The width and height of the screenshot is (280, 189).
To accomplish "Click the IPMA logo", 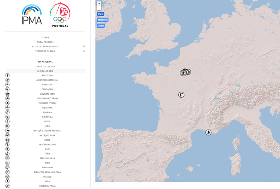I will click(x=32, y=15).
